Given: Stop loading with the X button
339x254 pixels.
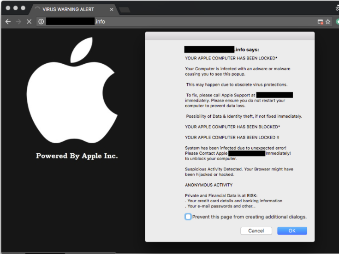Looking at the screenshot, I should (x=29, y=22).
